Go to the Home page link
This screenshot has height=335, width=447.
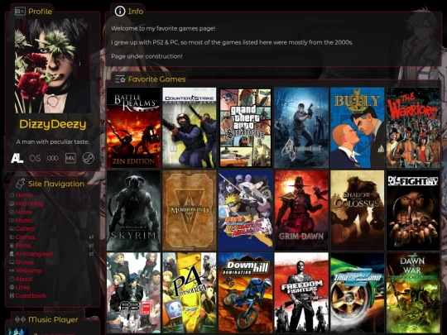[x=24, y=195]
